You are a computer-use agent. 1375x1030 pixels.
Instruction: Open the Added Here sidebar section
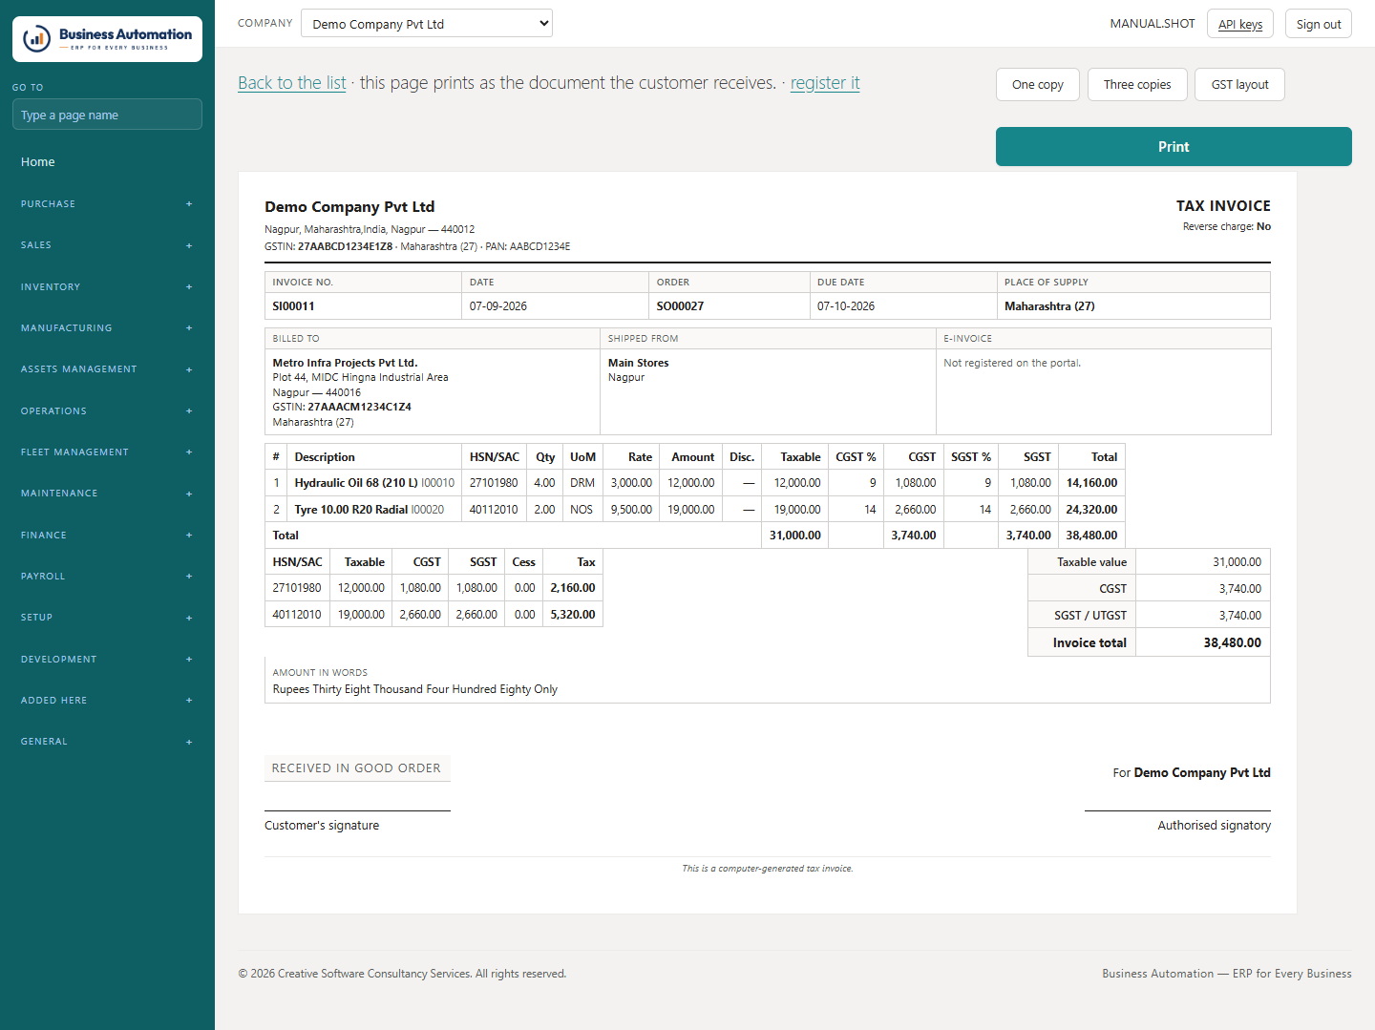[x=107, y=701]
